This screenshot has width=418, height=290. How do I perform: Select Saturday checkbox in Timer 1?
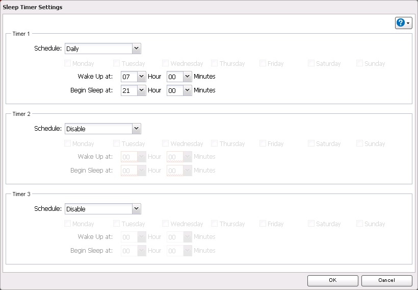tap(311, 64)
